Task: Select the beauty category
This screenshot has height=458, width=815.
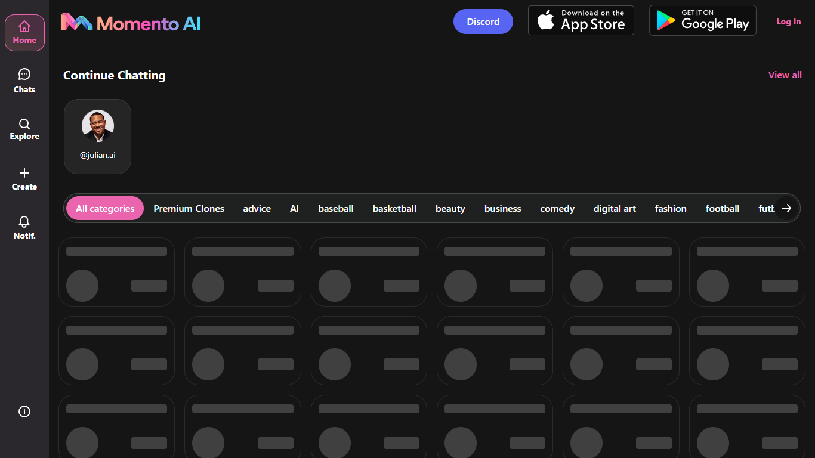Action: point(450,208)
